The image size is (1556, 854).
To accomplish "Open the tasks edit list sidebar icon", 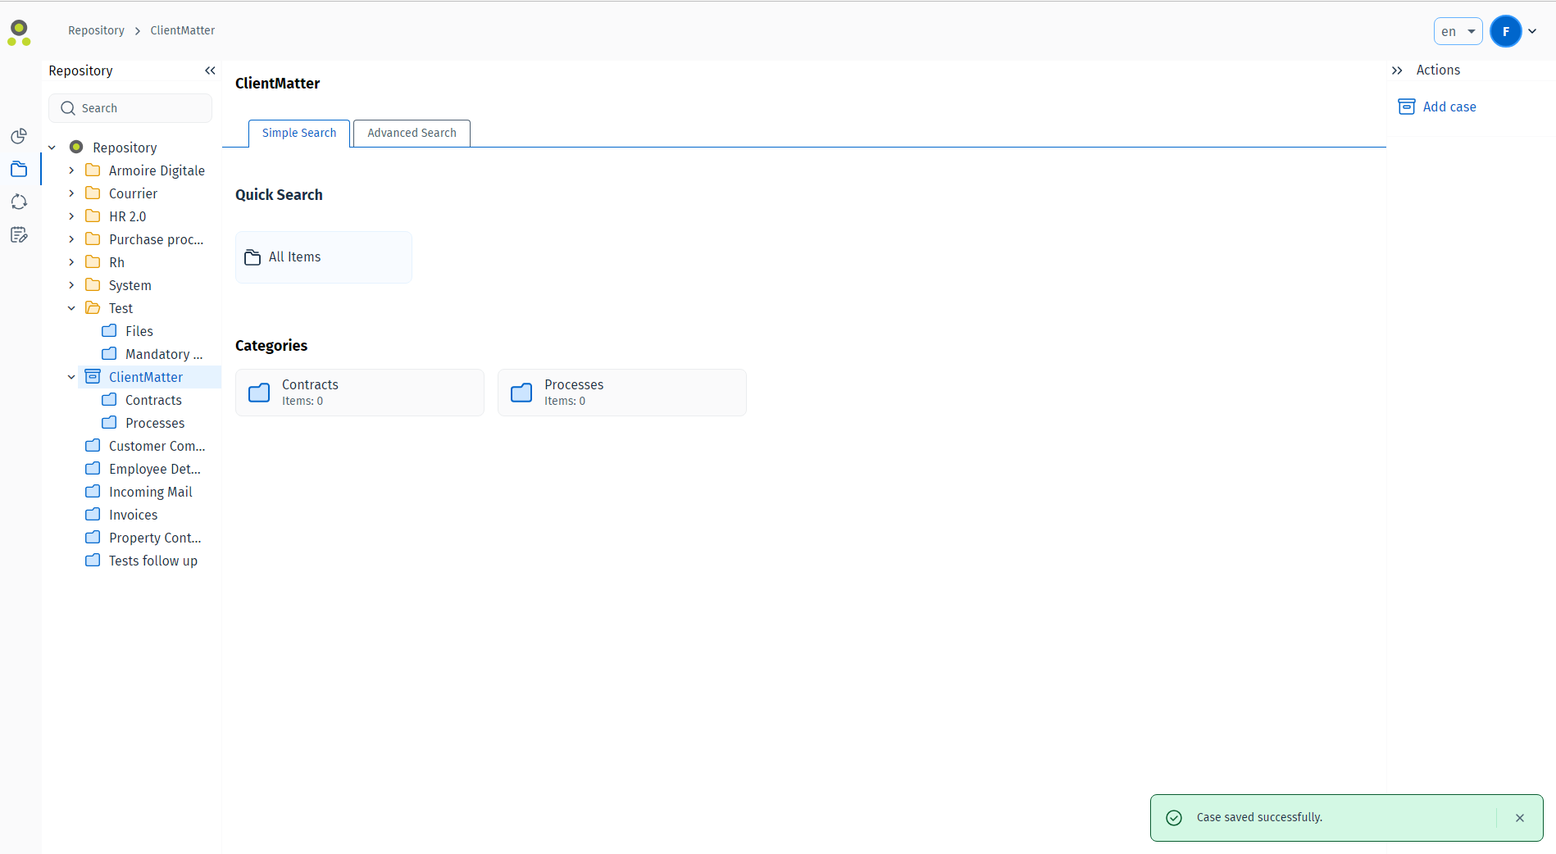I will (x=19, y=235).
